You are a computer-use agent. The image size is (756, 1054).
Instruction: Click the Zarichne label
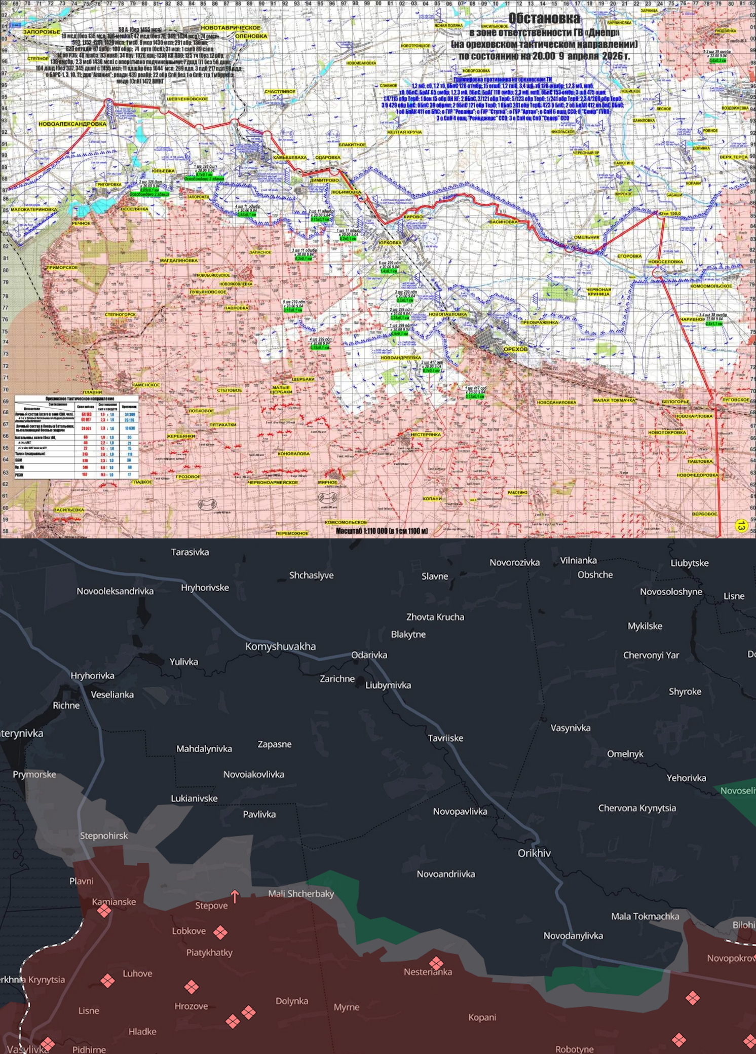tap(337, 679)
